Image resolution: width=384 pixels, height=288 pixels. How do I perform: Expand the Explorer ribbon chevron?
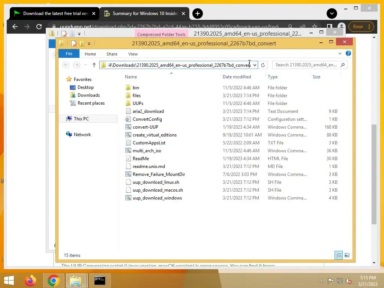pos(340,53)
